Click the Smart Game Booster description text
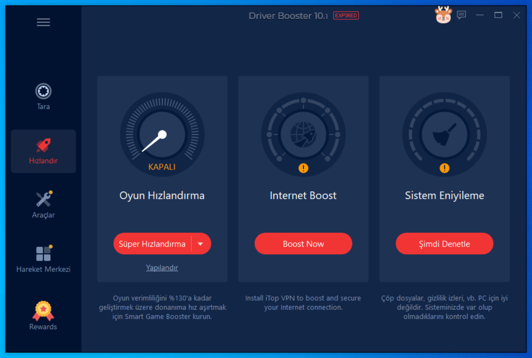 pyautogui.click(x=162, y=307)
